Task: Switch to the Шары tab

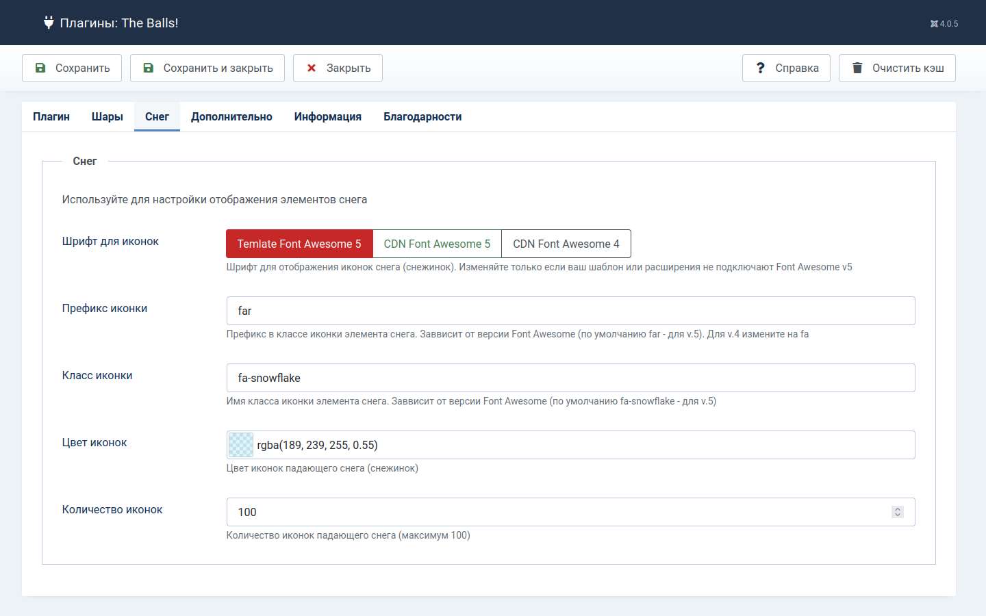Action: (108, 116)
